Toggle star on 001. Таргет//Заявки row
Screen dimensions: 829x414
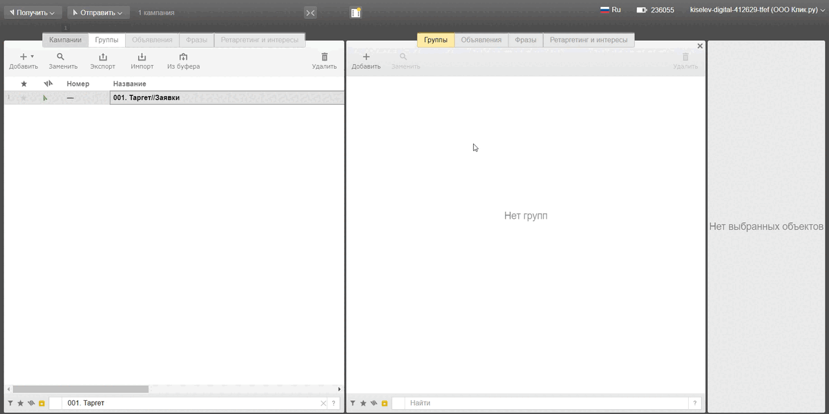tap(23, 98)
